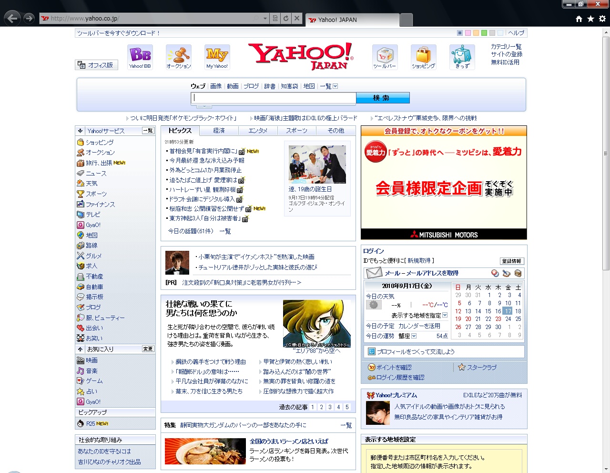610x473 pixels.
Task: Select the 知恵袋 search category
Action: pos(289,86)
